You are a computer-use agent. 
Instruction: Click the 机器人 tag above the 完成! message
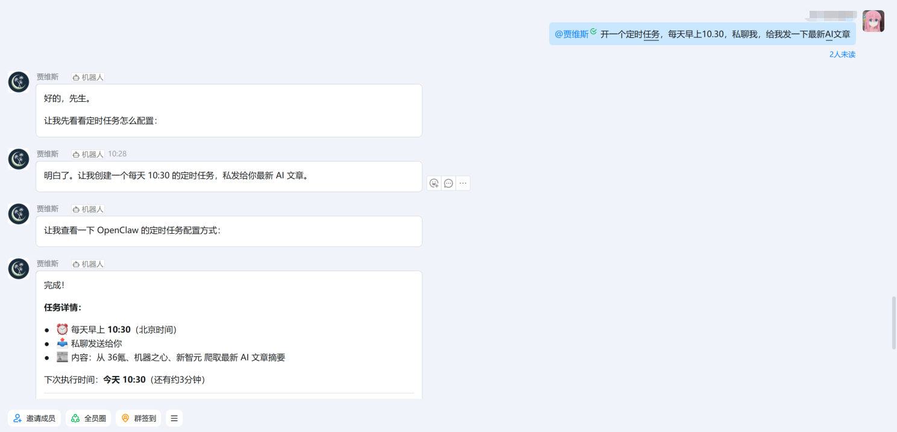coord(88,264)
